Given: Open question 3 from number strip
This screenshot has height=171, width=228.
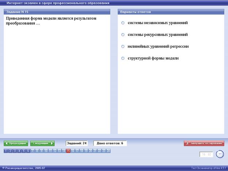Looking at the screenshot, I should click(x=15, y=151).
